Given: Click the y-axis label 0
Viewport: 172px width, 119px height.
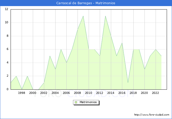Looking at the screenshot, I should [x=7, y=89].
